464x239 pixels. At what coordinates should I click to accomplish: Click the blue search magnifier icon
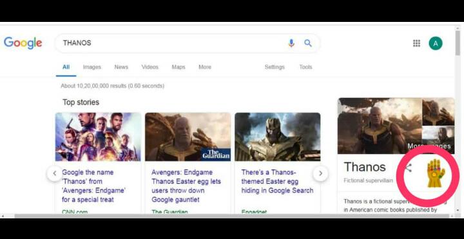pos(308,43)
